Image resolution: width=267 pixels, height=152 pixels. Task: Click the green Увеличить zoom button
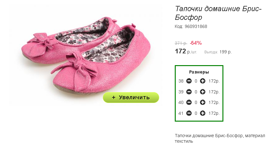[131, 97]
